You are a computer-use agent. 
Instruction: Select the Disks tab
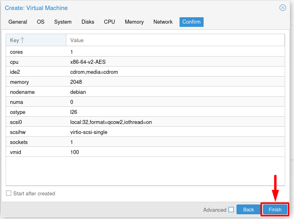pos(88,22)
